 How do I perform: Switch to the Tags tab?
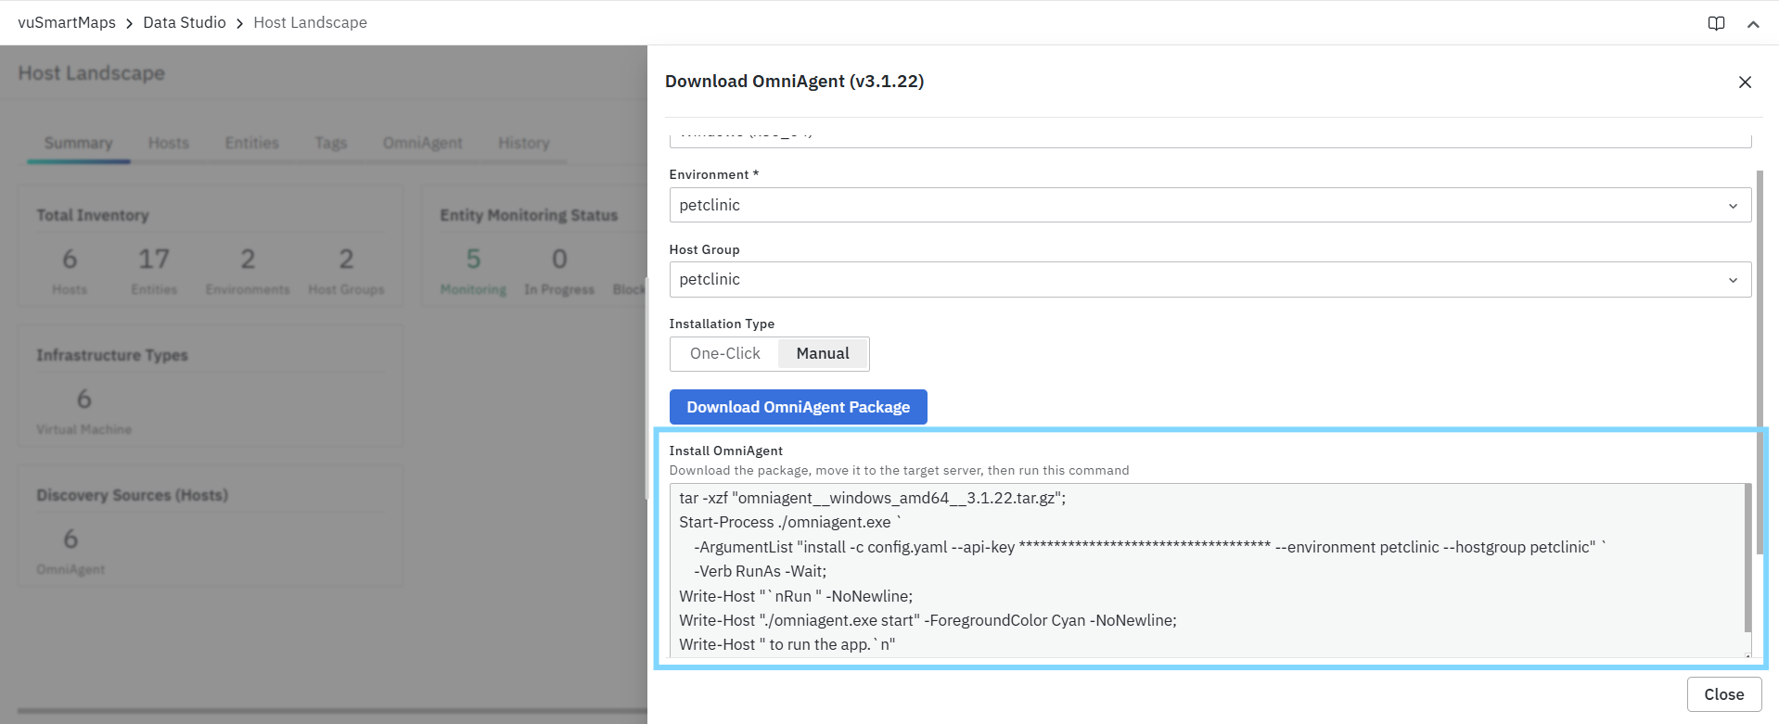point(330,143)
